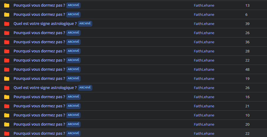Click the reply count 21 in the topic list
Image resolution: width=267 pixels, height=137 pixels.
point(247,106)
